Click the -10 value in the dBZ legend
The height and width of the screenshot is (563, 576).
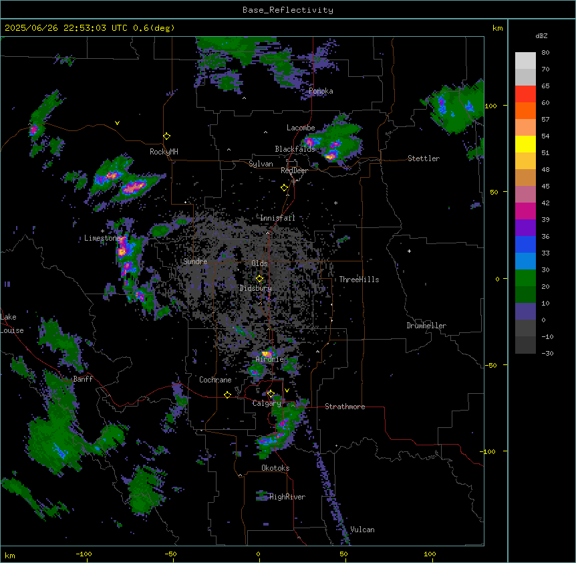click(x=547, y=336)
